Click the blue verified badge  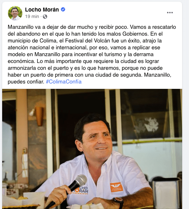pyautogui.click(x=63, y=9)
